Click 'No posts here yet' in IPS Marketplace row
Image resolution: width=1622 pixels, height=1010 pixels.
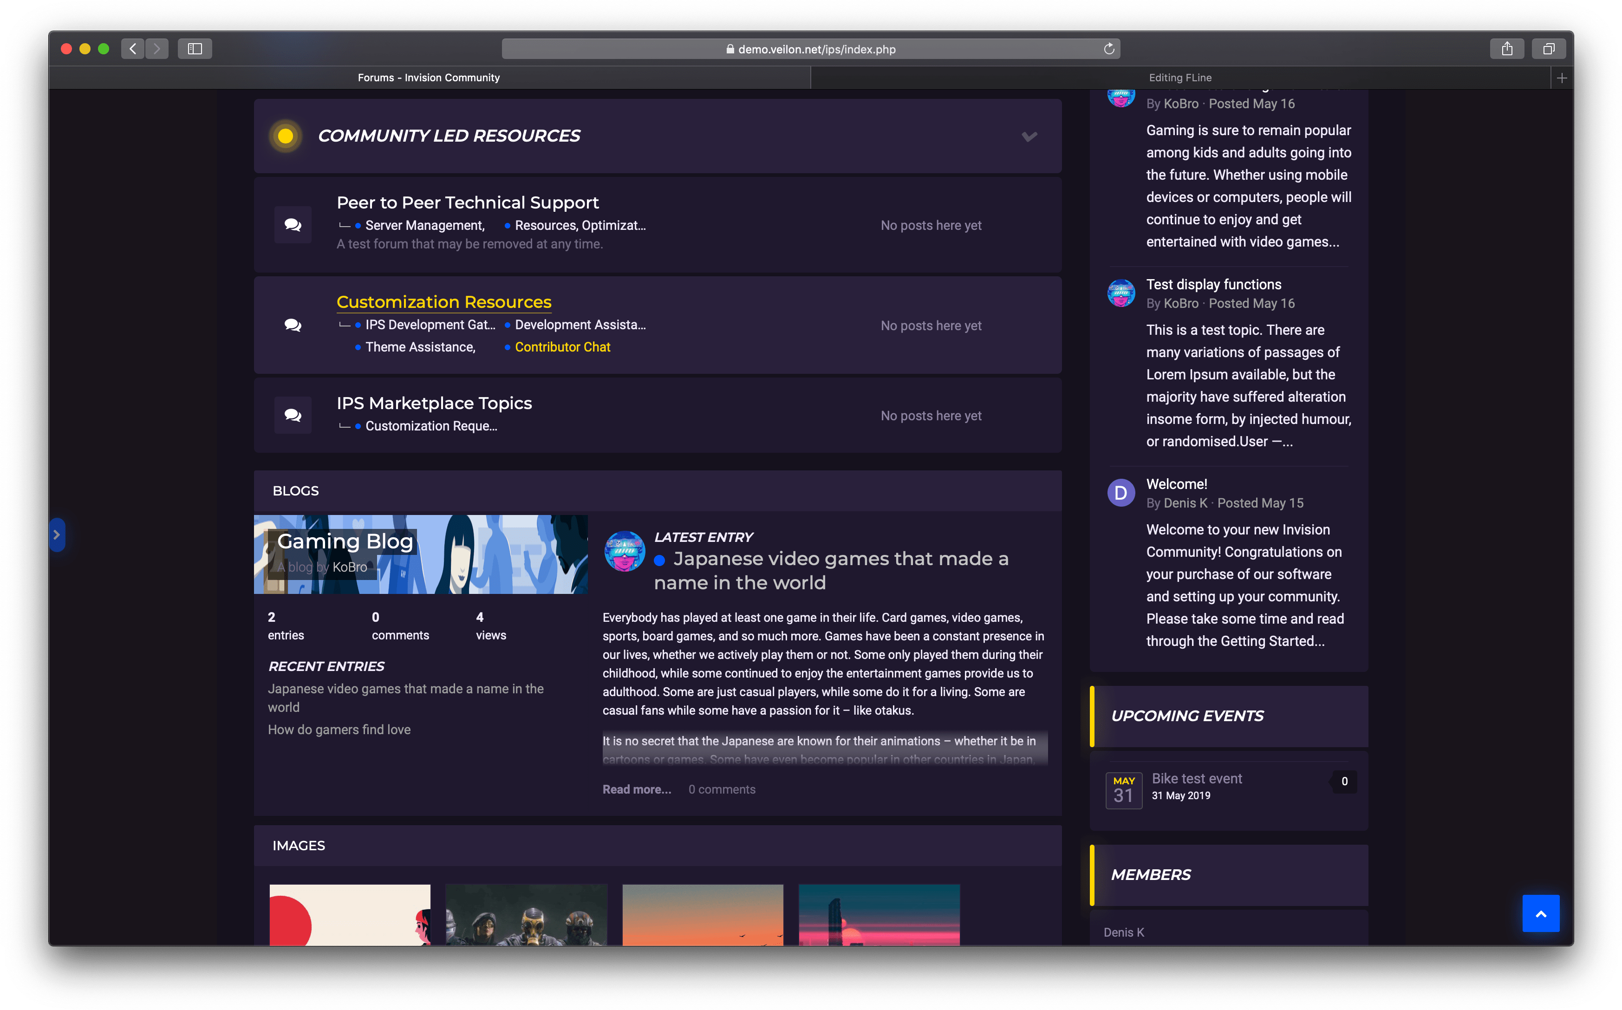(x=931, y=416)
